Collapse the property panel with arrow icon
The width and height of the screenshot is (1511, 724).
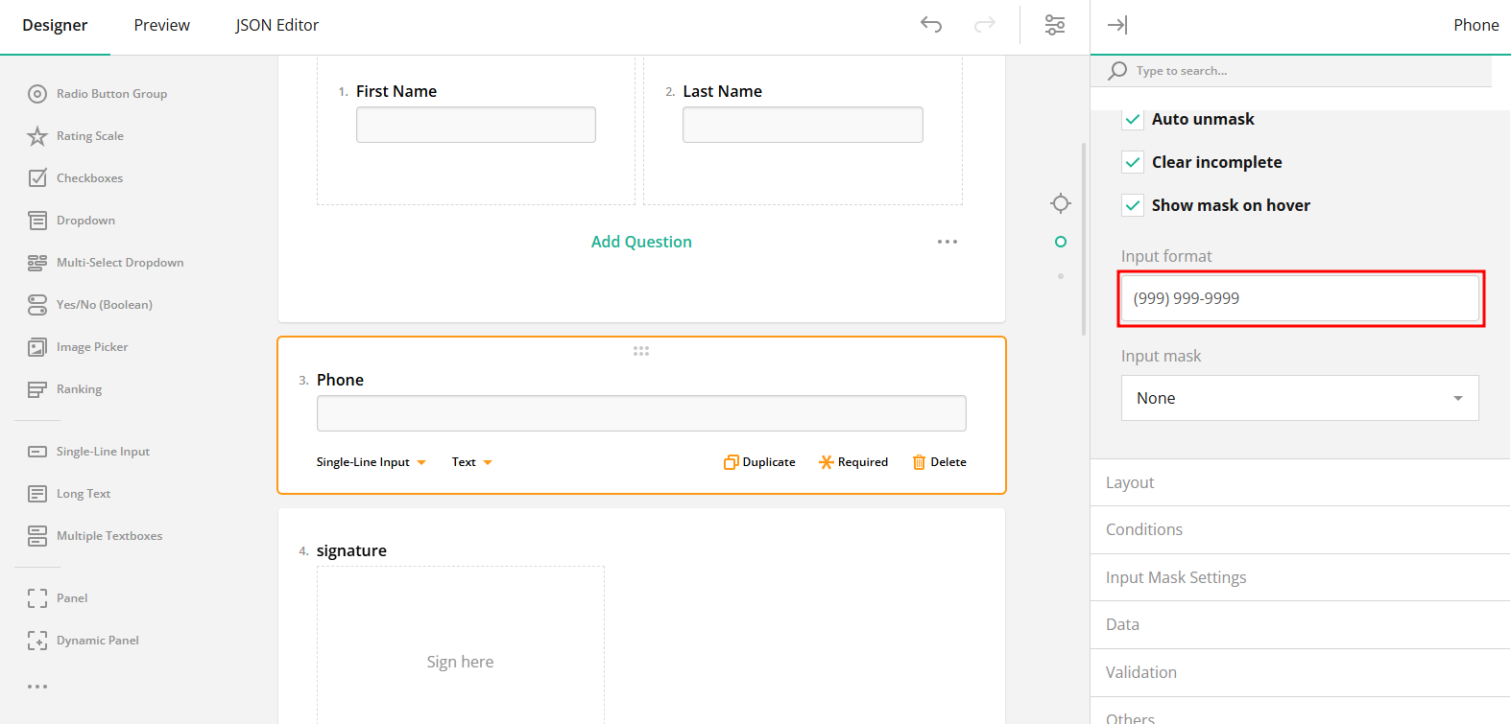[1116, 25]
